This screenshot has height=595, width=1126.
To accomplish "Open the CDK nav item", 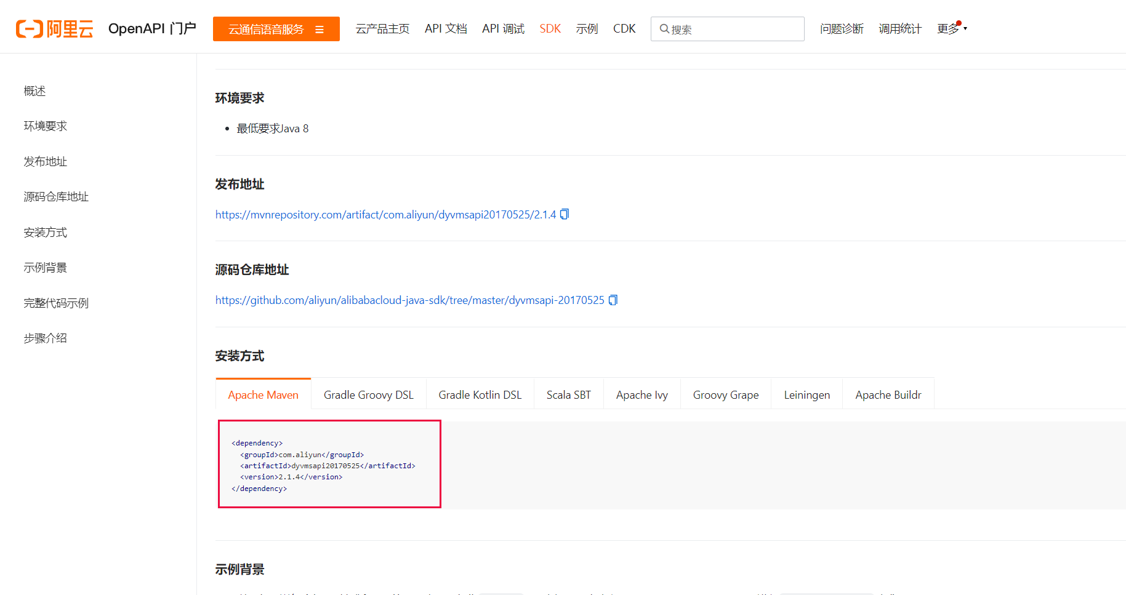I will click(x=624, y=29).
